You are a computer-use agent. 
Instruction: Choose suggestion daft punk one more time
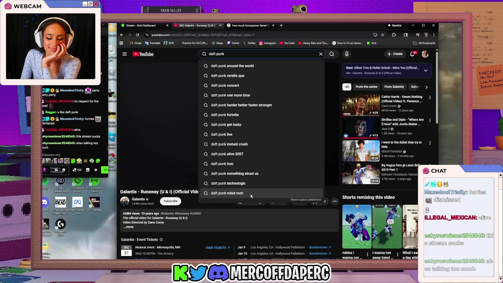tap(262, 95)
